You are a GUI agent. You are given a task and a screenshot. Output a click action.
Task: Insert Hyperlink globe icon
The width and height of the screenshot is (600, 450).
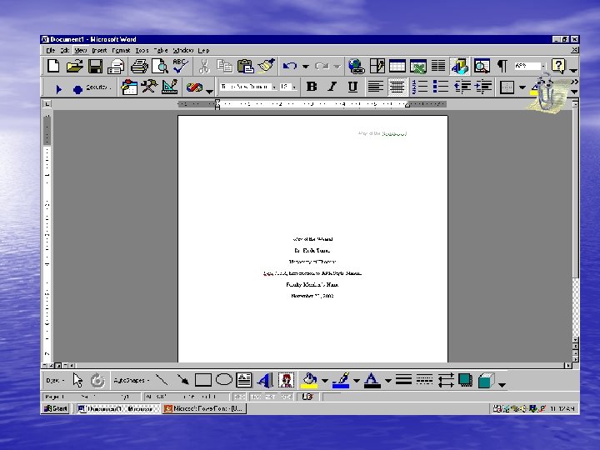(357, 66)
